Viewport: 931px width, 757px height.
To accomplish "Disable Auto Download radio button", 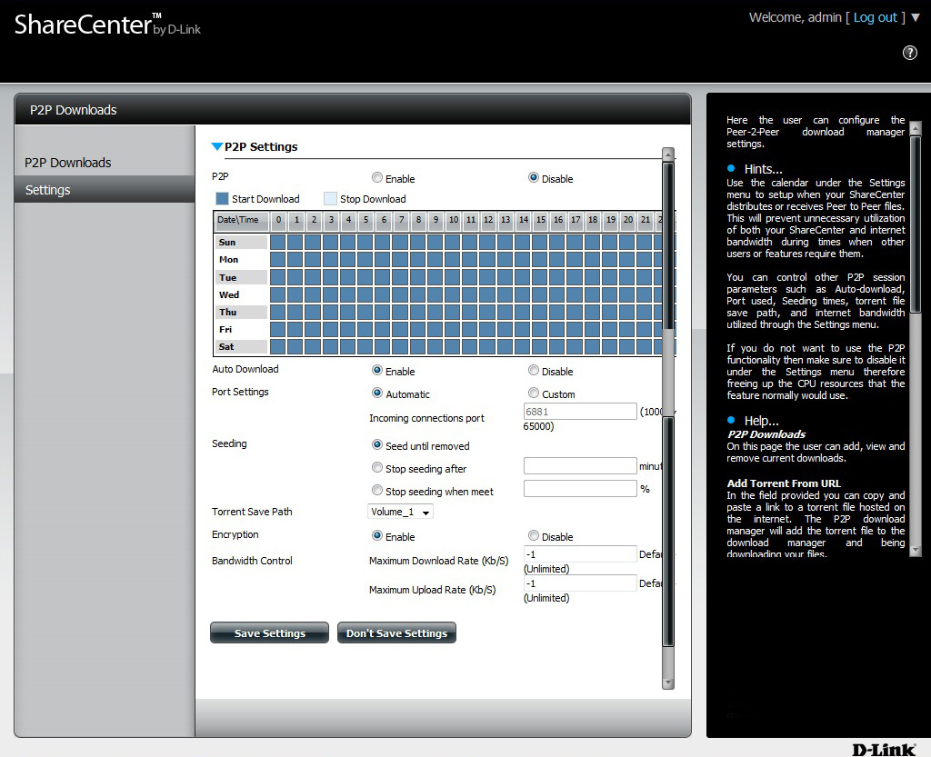I will (x=533, y=370).
